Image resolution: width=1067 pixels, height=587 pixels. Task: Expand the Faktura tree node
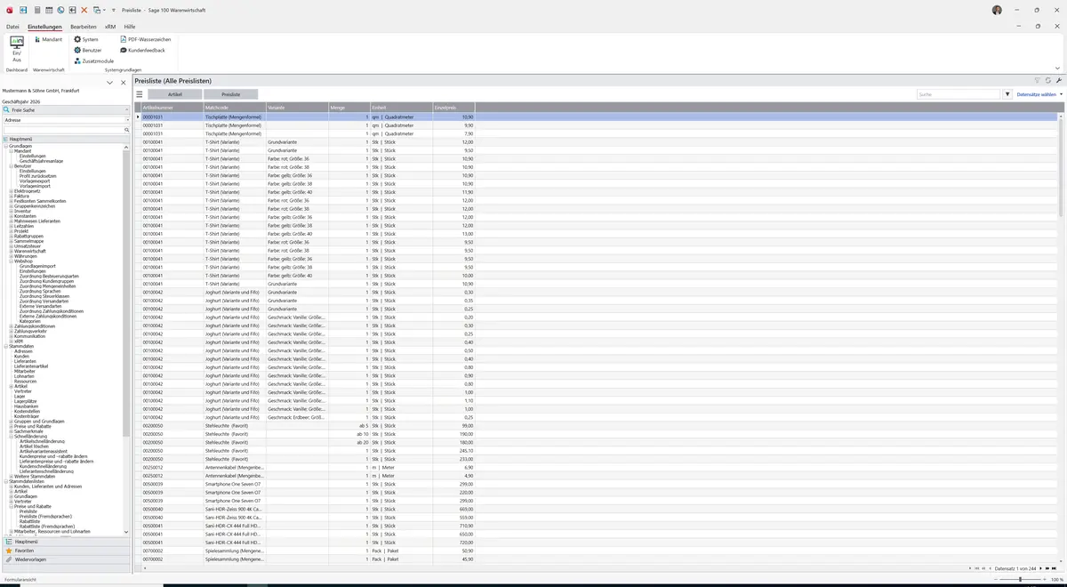point(11,196)
